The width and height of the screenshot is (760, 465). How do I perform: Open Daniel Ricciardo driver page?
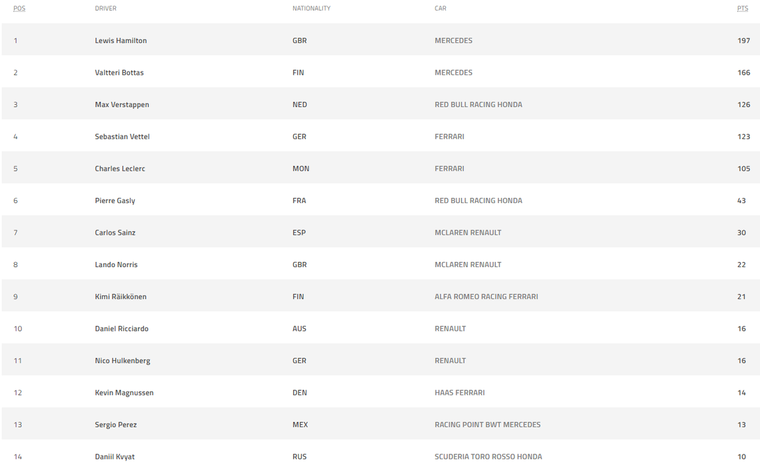point(122,329)
